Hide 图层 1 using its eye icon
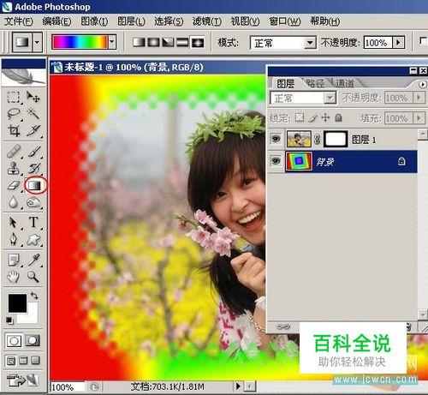428x395 pixels. click(x=276, y=139)
